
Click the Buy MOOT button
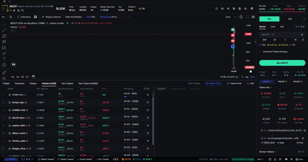(282, 63)
